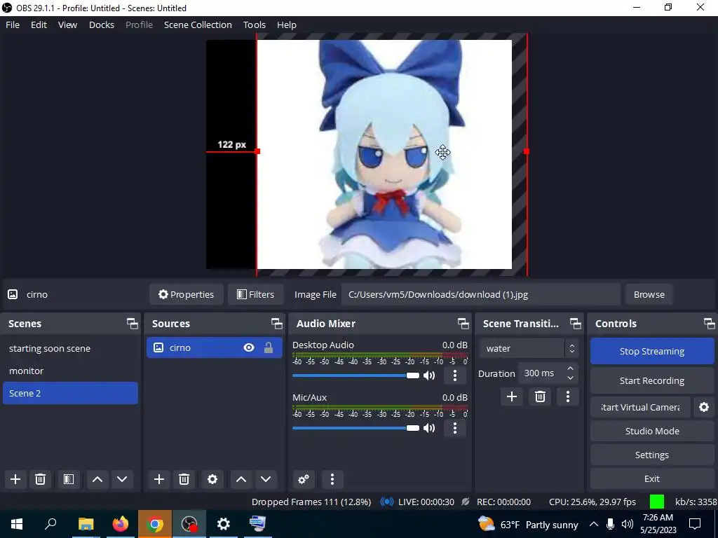The image size is (718, 538).
Task: Pop out the Audio Mixer dock
Action: tap(463, 324)
